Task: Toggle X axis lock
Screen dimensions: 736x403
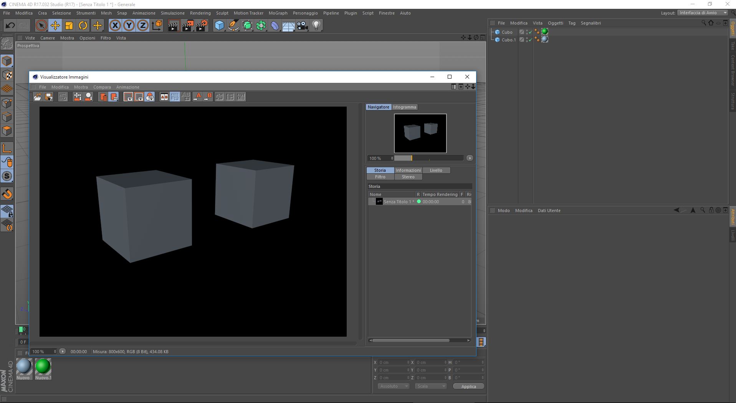Action: (115, 26)
